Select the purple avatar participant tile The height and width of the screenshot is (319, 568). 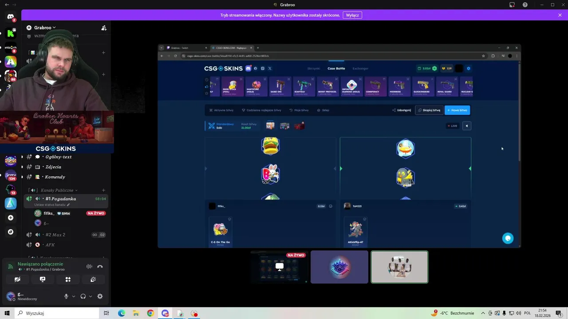[x=339, y=267]
